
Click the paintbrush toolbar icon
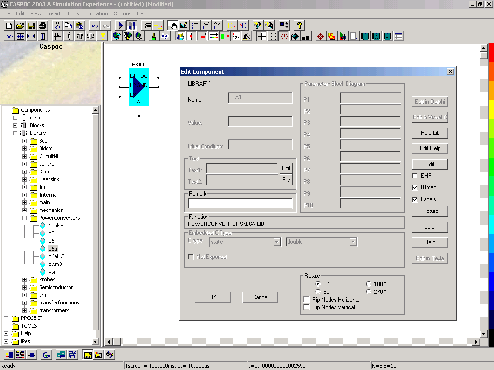[154, 37]
